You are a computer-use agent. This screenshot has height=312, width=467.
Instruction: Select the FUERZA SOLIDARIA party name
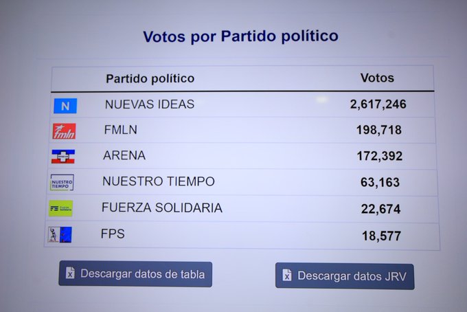coord(161,208)
